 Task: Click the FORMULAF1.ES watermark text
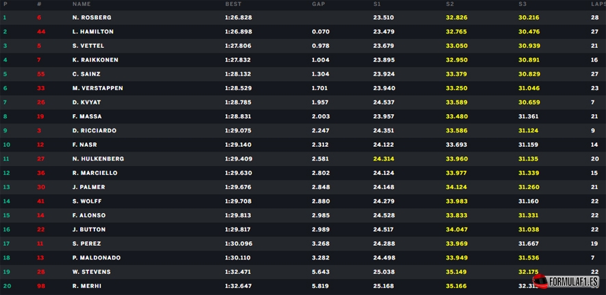pyautogui.click(x=573, y=283)
